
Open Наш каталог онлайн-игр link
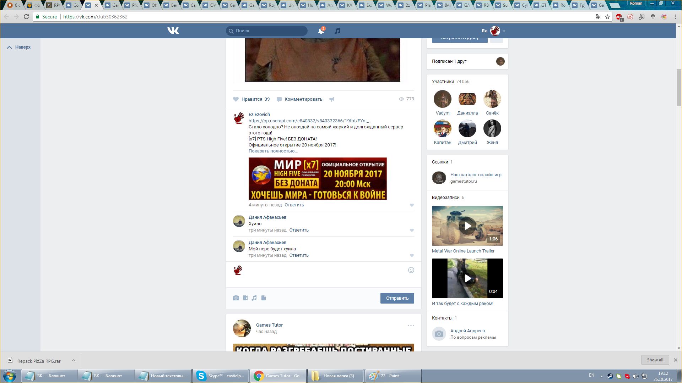(476, 175)
